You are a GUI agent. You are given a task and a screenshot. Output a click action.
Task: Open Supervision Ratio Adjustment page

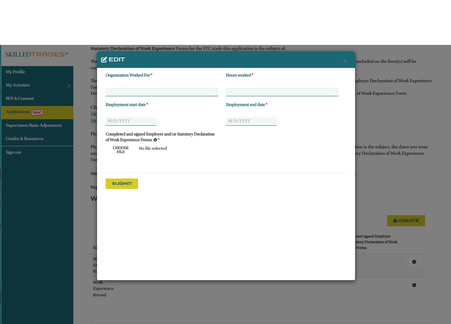(x=34, y=125)
